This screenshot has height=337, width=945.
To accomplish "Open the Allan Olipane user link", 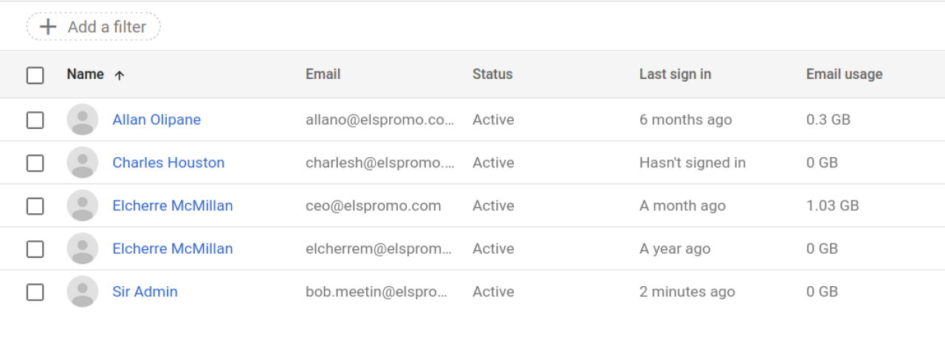I will pos(157,119).
